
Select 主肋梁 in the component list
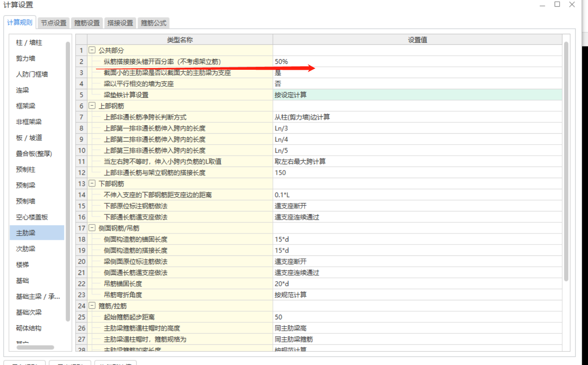37,233
